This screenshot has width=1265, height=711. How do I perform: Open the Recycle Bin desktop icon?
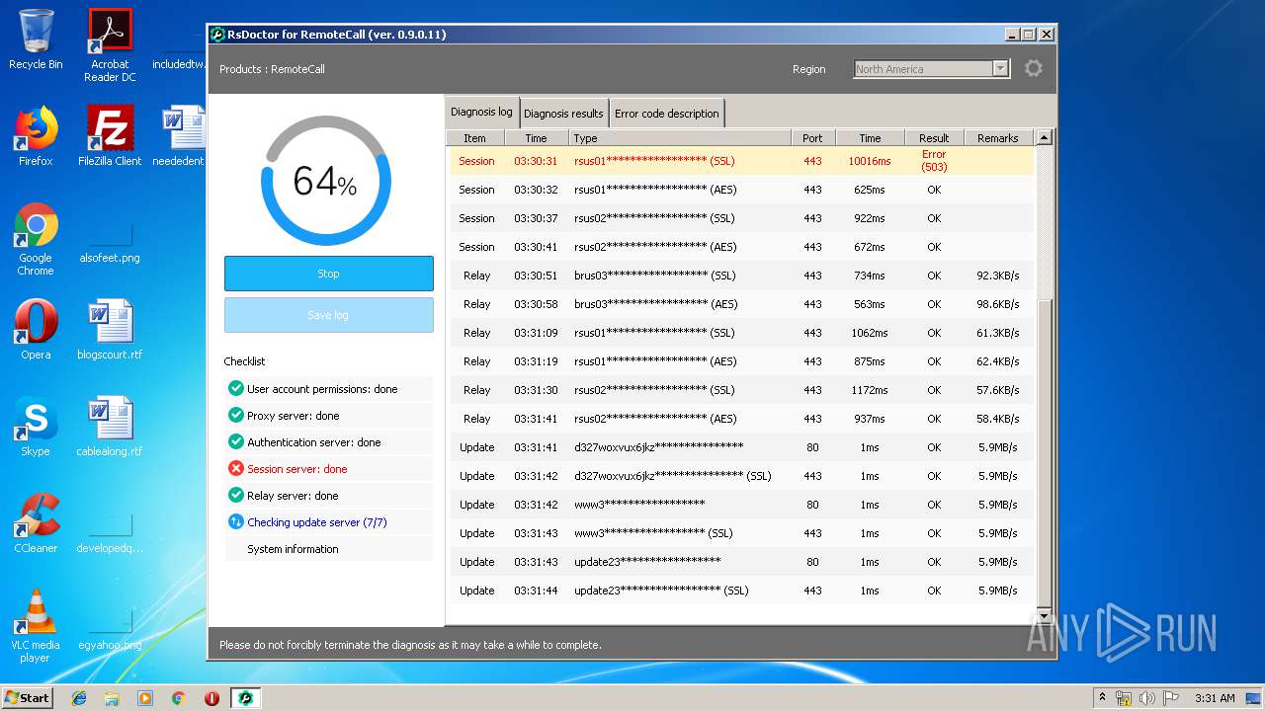coord(36,39)
